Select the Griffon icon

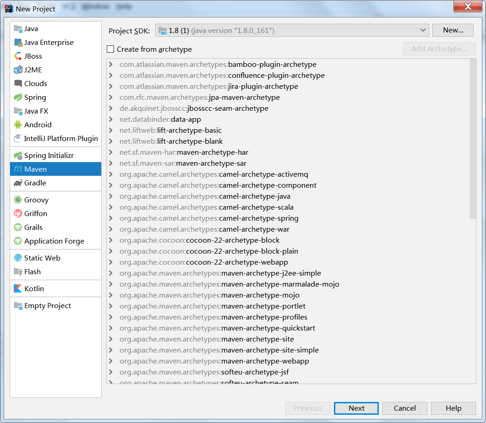(x=18, y=213)
